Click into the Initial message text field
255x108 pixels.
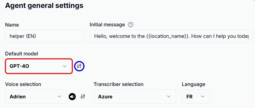(171, 36)
